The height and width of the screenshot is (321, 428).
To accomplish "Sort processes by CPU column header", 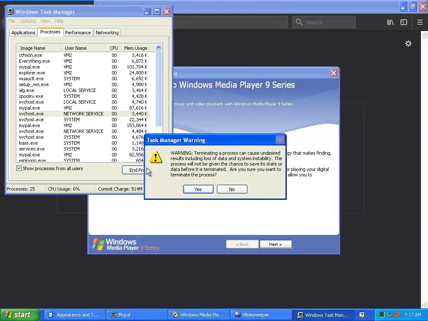I will point(113,48).
